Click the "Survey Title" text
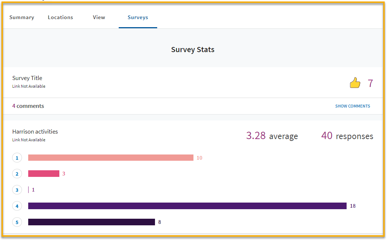Viewport: 388px width, 240px height. coord(27,78)
